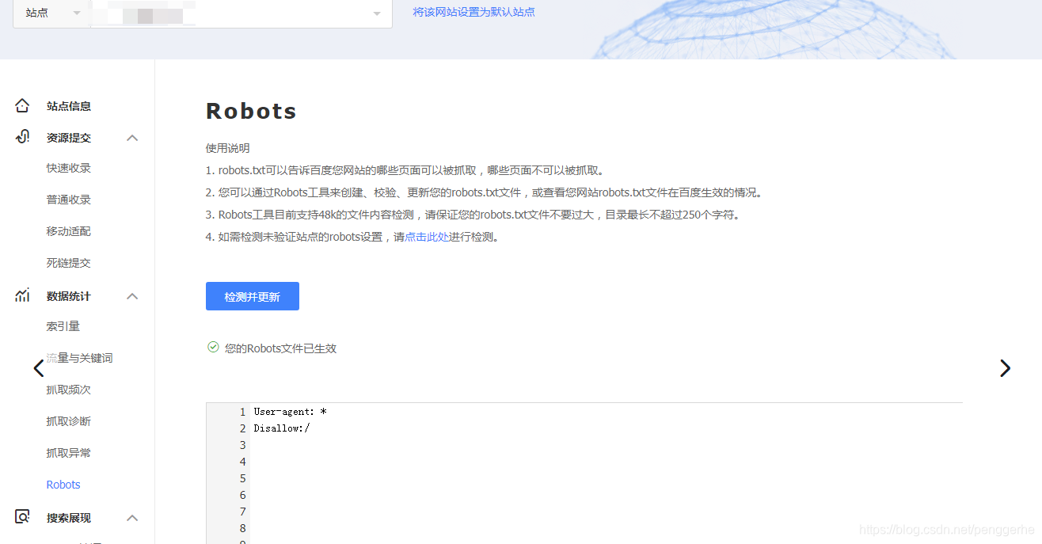Click the 点击此处 detection link
The width and height of the screenshot is (1042, 544).
coord(428,236)
